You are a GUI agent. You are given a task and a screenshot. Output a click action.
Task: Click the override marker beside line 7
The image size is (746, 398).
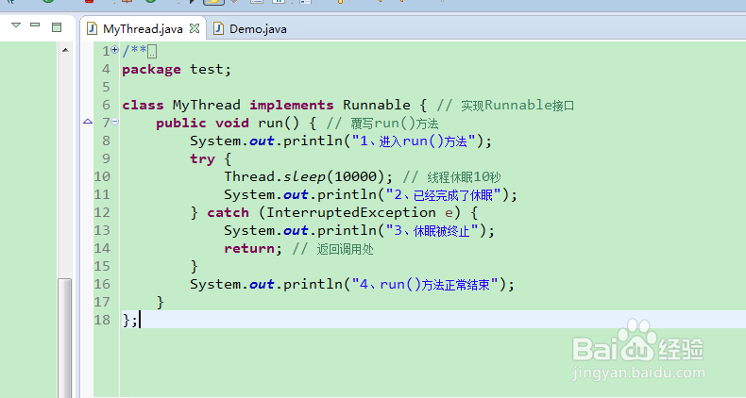88,122
